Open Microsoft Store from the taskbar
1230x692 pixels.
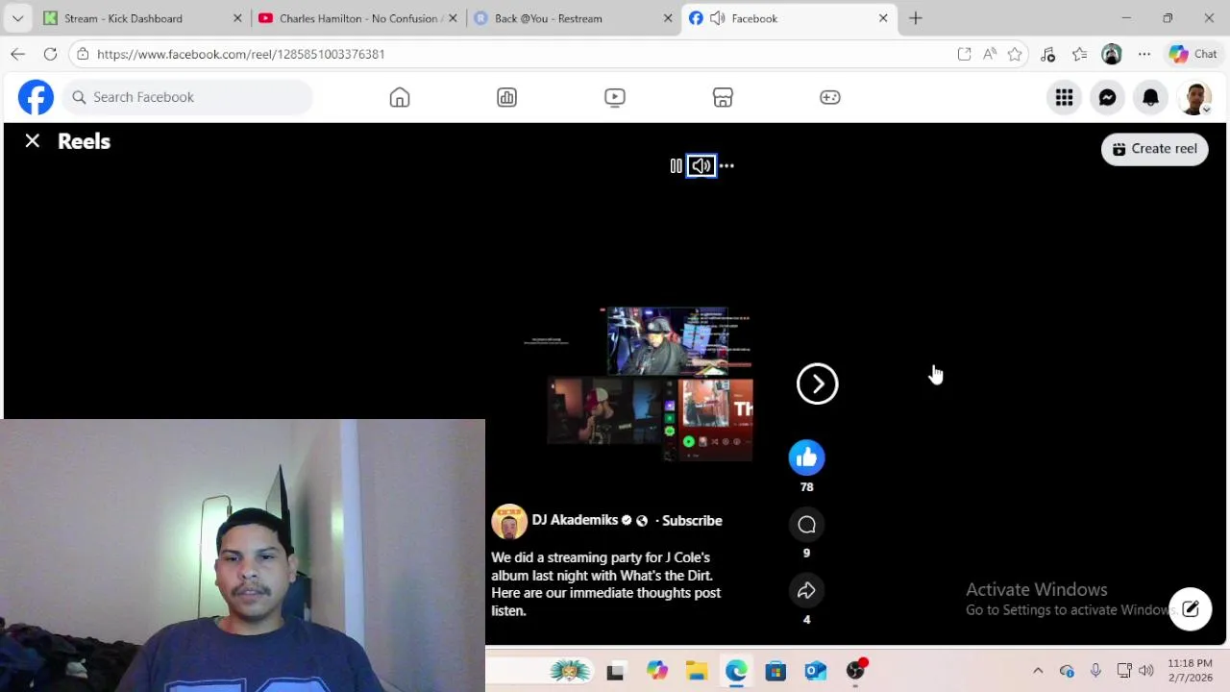click(775, 671)
